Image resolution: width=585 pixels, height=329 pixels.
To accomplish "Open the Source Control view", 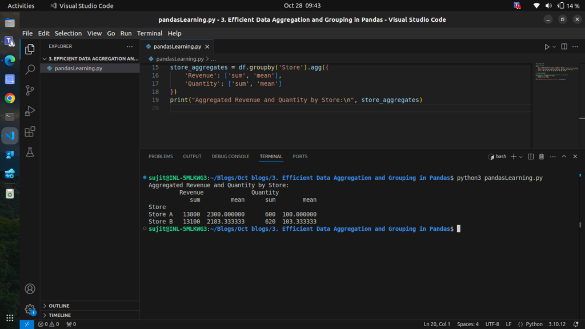I will pyautogui.click(x=30, y=90).
